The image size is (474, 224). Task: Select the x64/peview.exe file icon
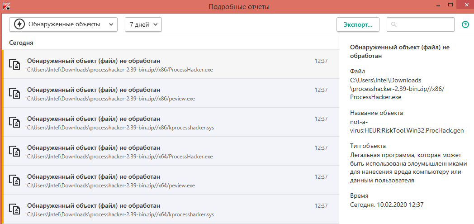coord(15,180)
